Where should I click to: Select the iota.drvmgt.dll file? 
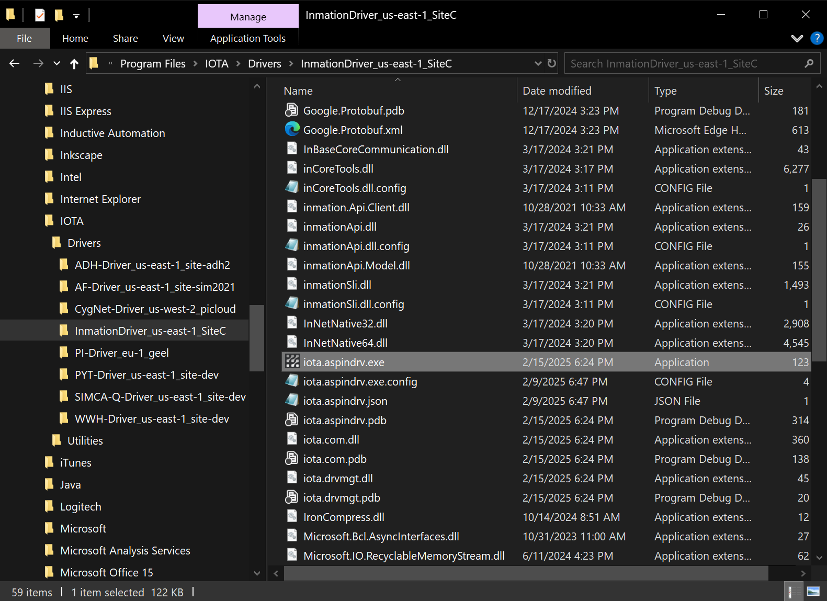[338, 478]
